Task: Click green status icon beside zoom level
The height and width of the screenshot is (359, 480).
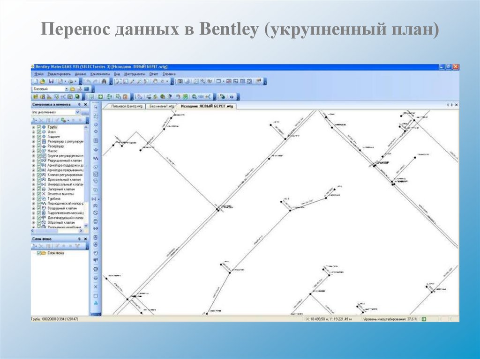Action: point(424,319)
